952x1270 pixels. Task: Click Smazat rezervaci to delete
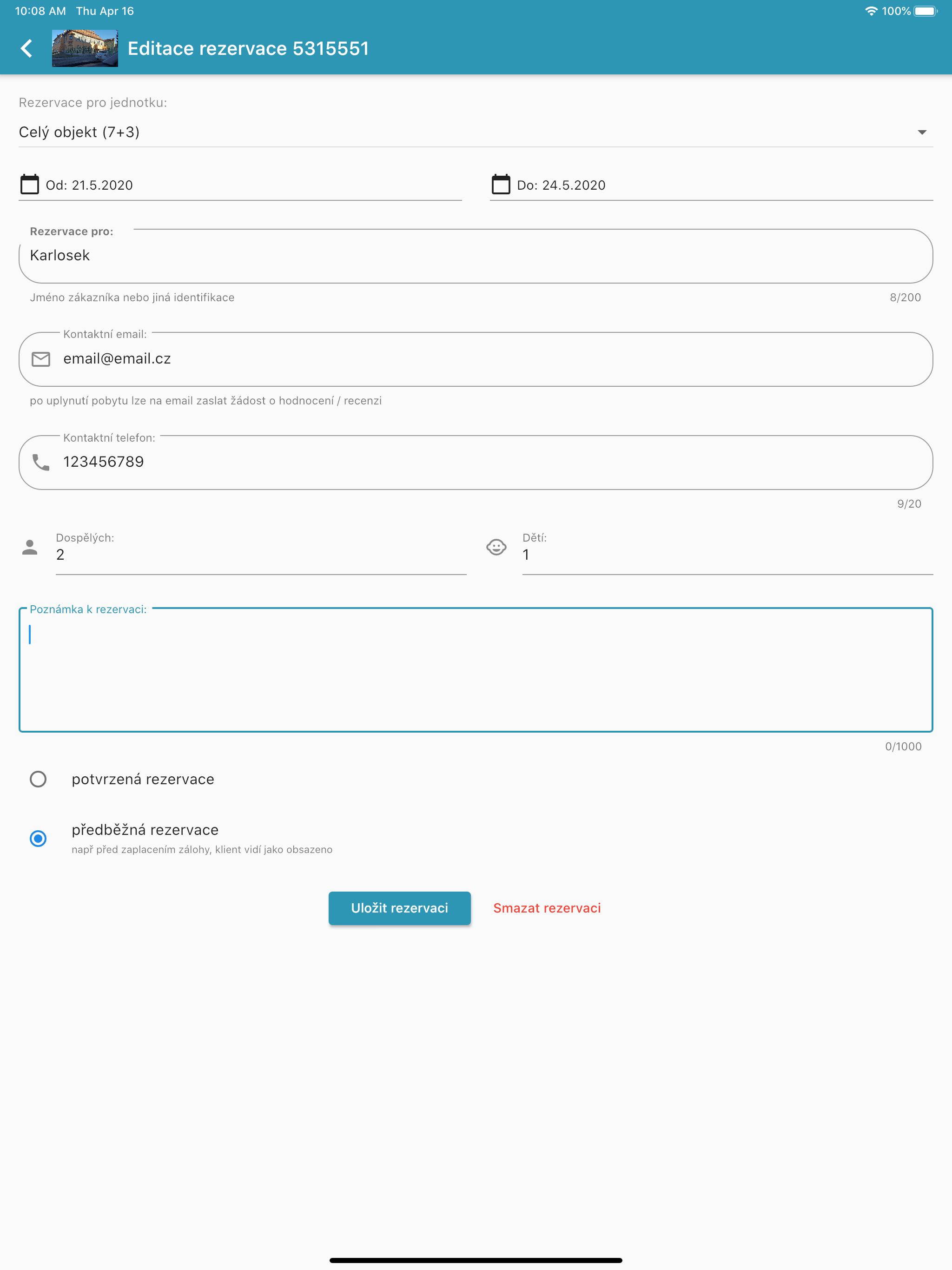[547, 908]
